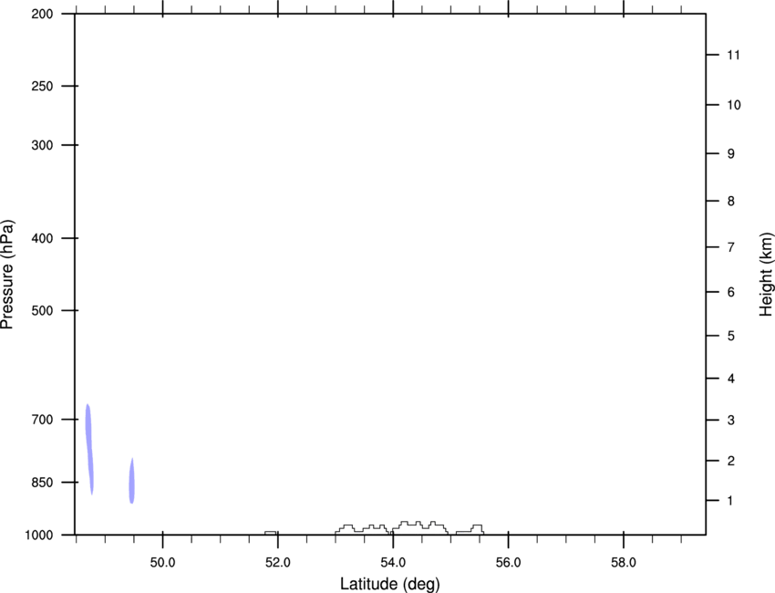Click the Height (km) axis title
775x593 pixels.
tap(766, 274)
